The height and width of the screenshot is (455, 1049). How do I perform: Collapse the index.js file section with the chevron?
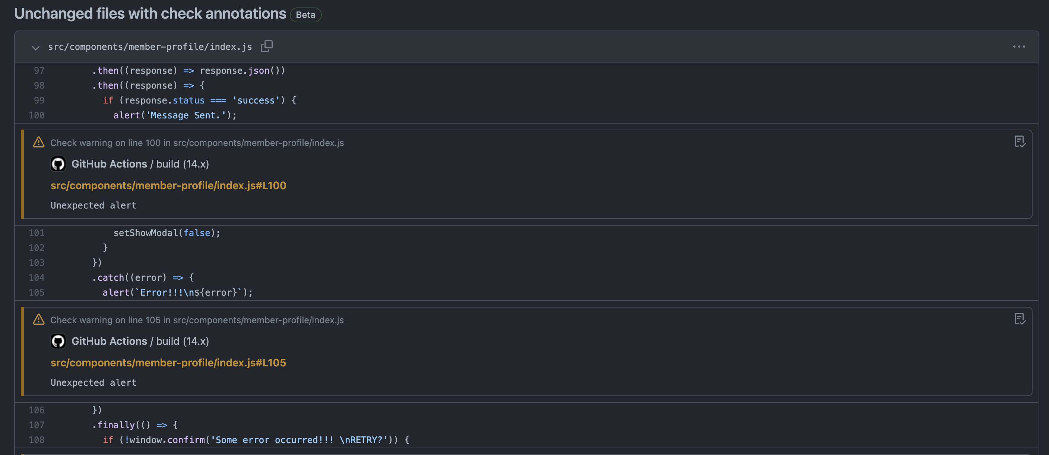coord(36,48)
